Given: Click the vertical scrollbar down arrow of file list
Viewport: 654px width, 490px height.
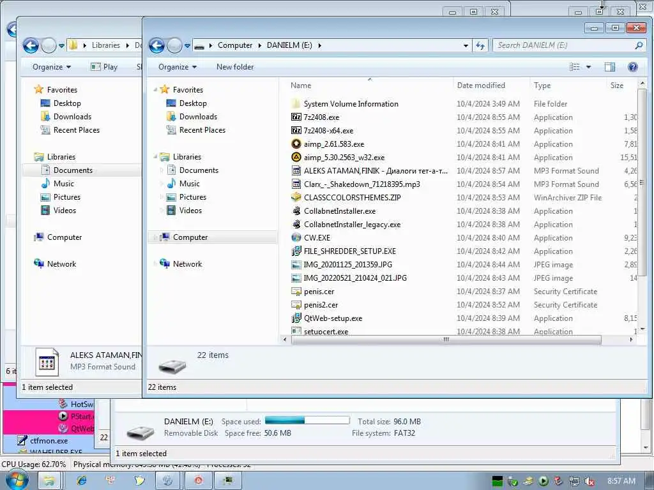Looking at the screenshot, I should point(642,329).
